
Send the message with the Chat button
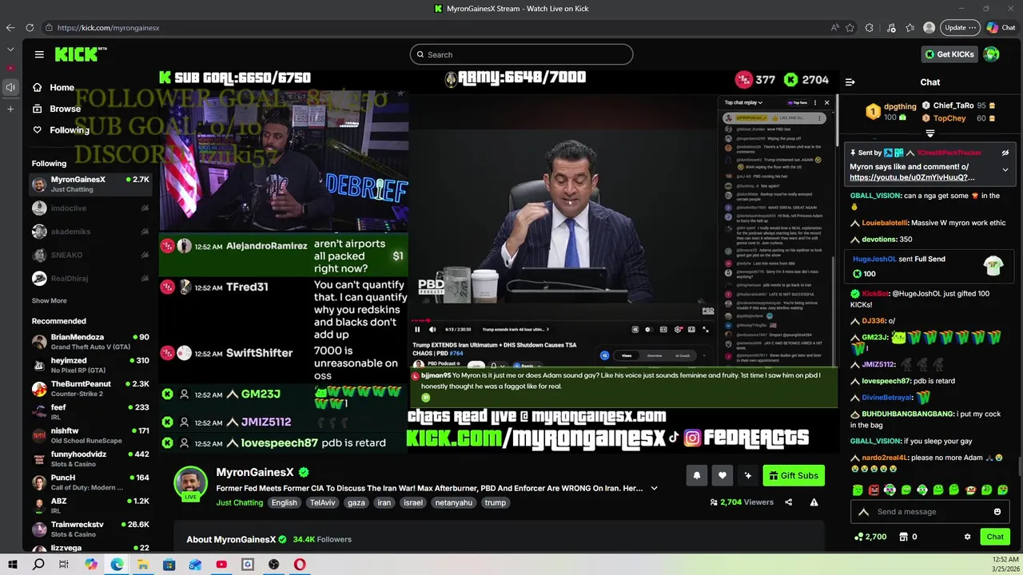[x=995, y=537]
